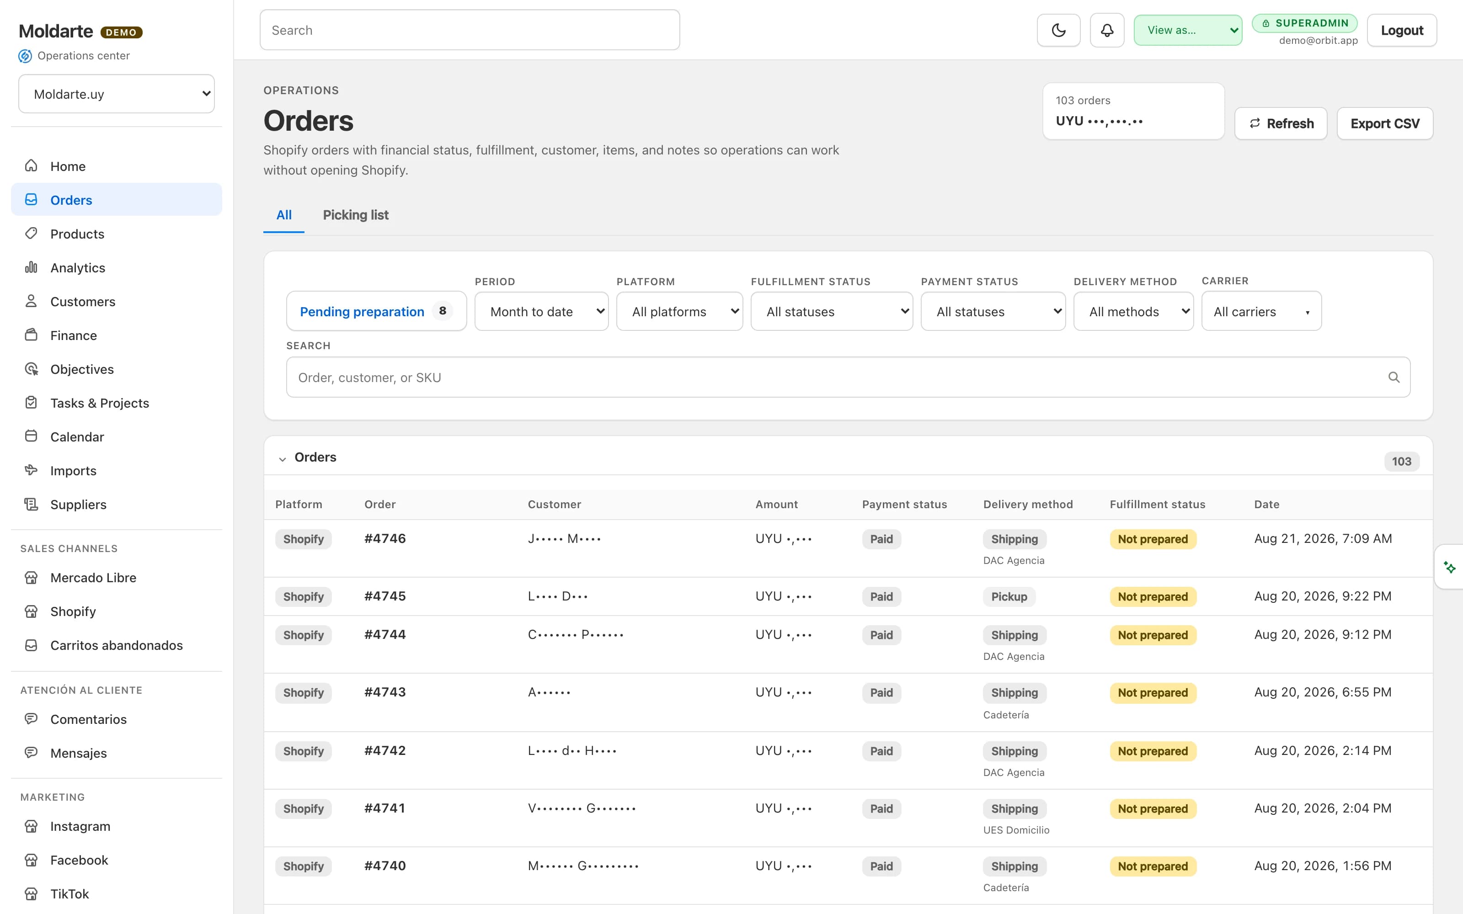Click date Aug 20, 2026, 9:12 PM
This screenshot has width=1463, height=914.
point(1323,635)
